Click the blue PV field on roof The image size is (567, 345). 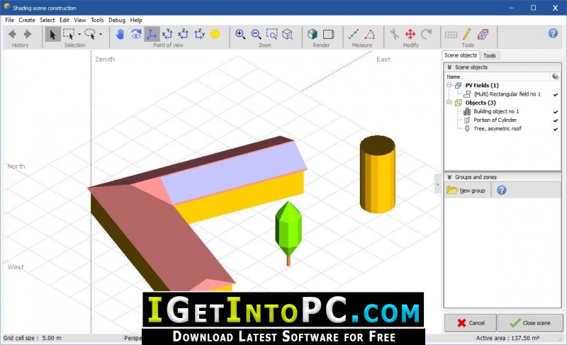pyautogui.click(x=235, y=171)
